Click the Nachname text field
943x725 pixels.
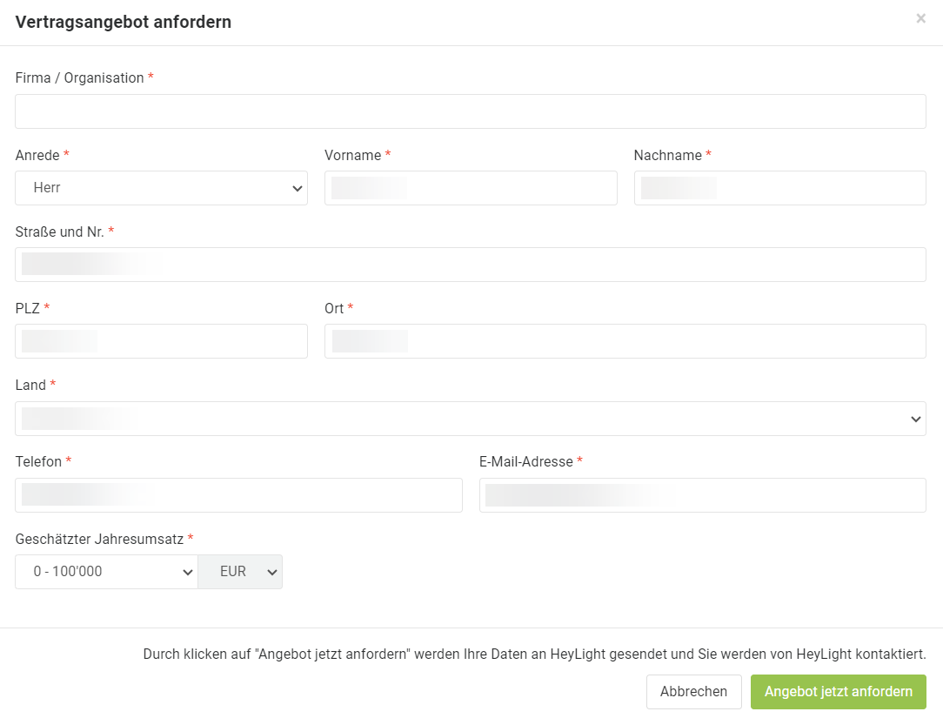tap(780, 188)
